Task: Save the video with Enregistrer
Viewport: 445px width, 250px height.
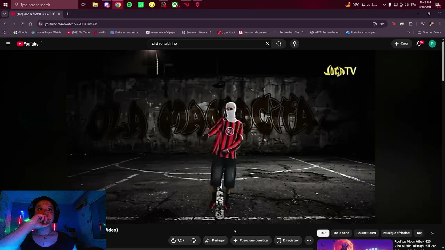Action: click(288, 240)
